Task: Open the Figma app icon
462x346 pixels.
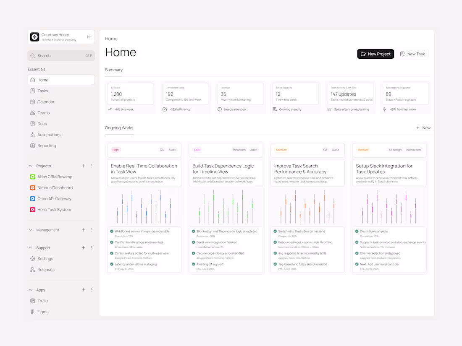Action: tap(33, 312)
